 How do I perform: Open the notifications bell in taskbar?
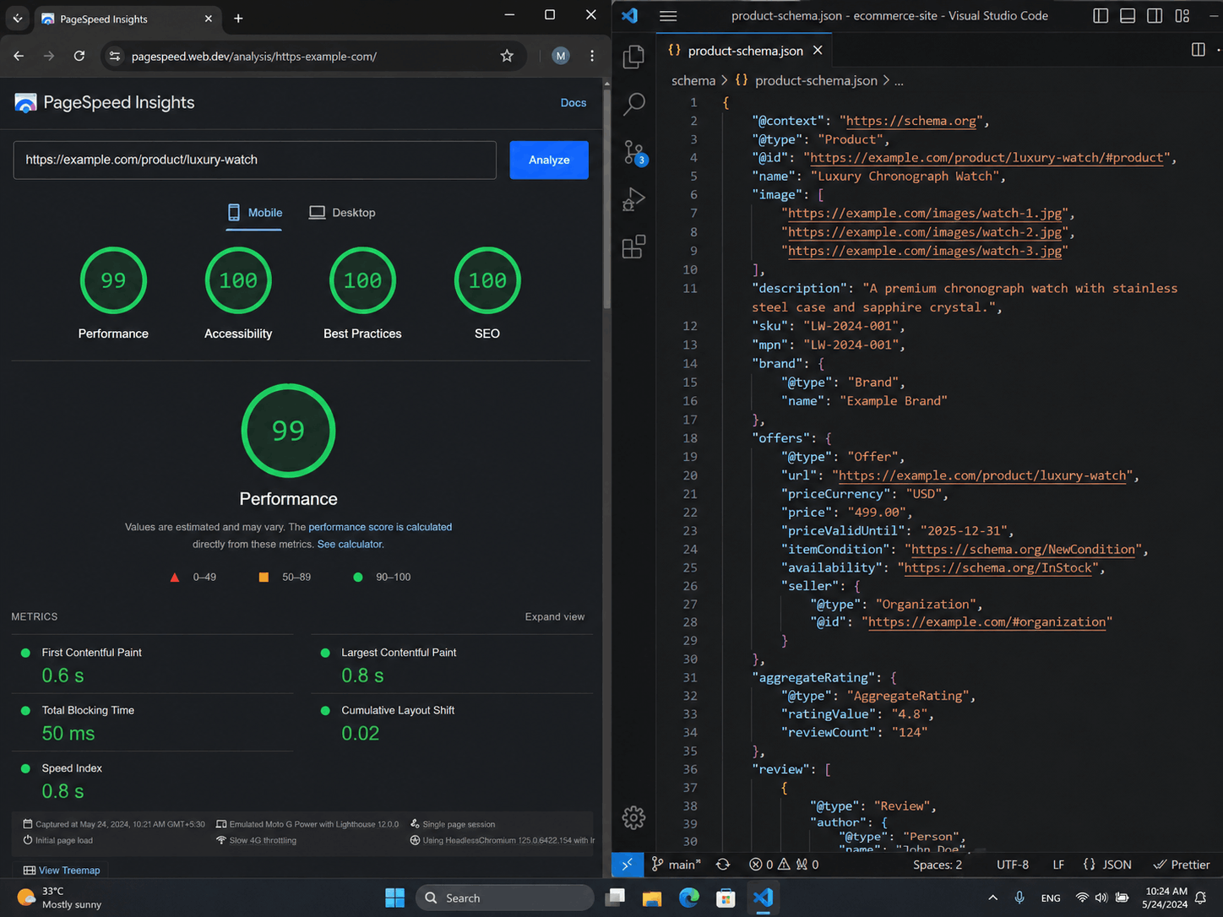pos(1200,898)
